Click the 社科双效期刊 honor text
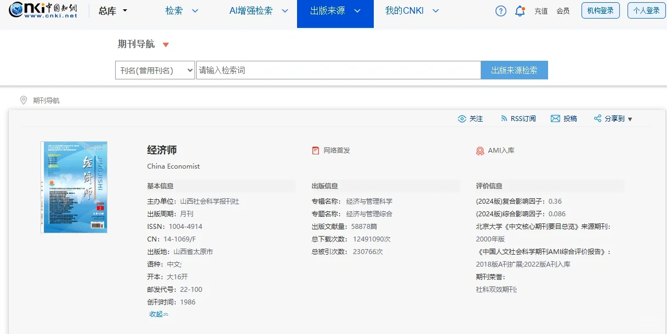Image resolution: width=667 pixels, height=334 pixels. 497,290
